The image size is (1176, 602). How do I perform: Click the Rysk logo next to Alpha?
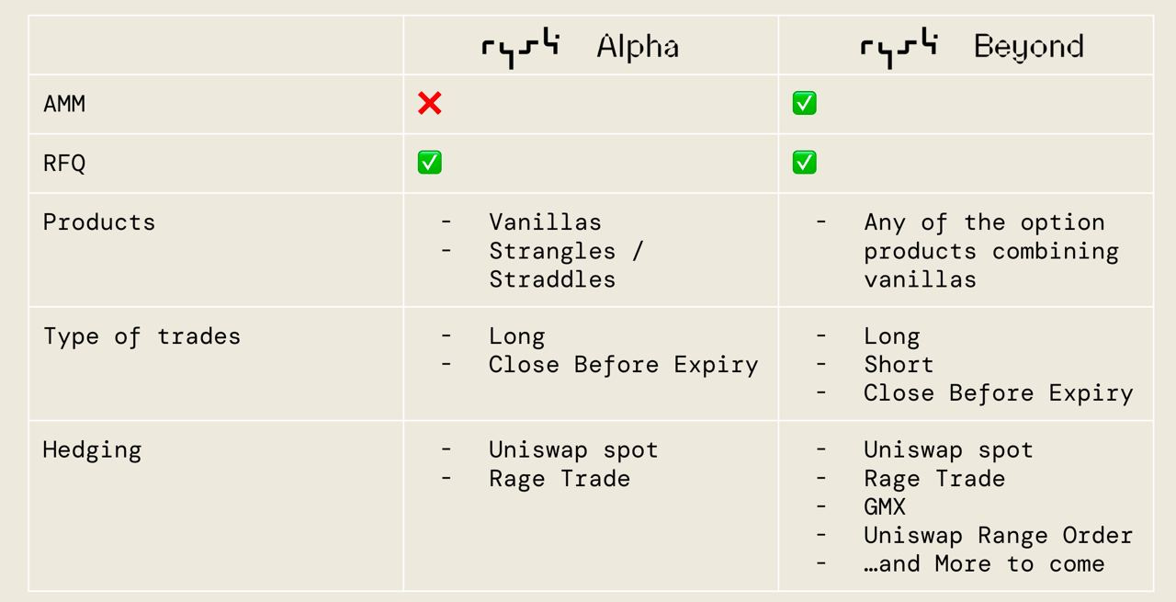tap(520, 46)
